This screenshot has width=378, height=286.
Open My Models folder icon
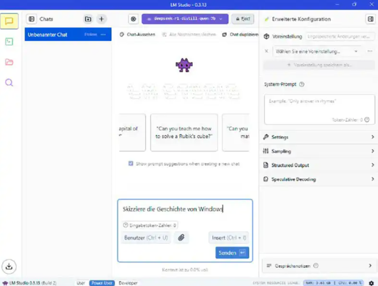[x=9, y=62]
